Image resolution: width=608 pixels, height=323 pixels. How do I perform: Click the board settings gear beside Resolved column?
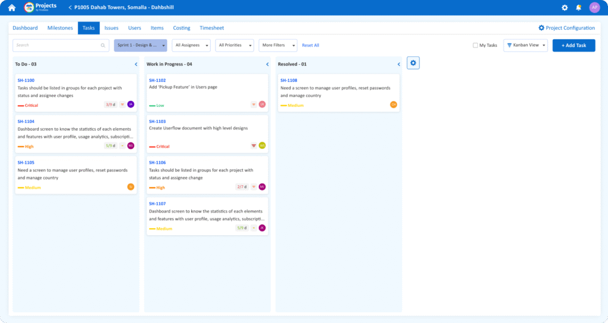click(x=413, y=63)
